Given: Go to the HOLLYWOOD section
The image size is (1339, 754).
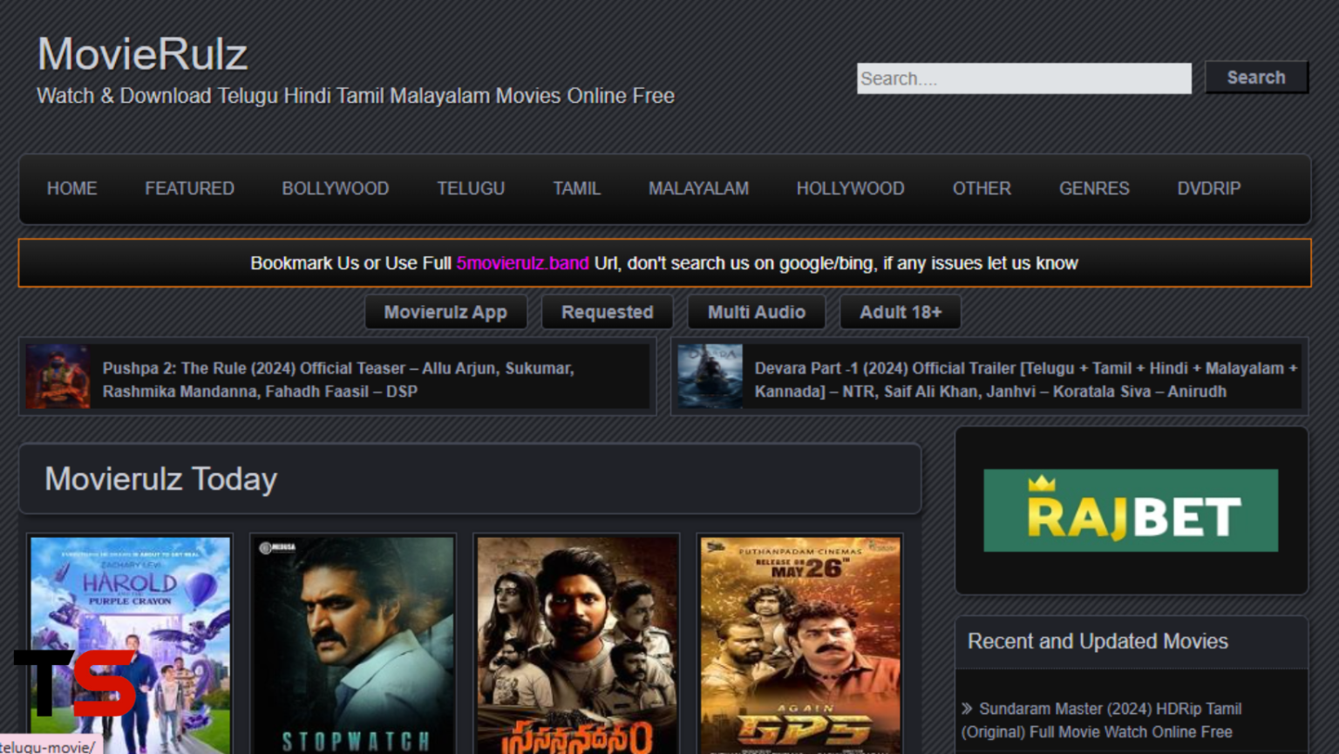Looking at the screenshot, I should click(850, 188).
